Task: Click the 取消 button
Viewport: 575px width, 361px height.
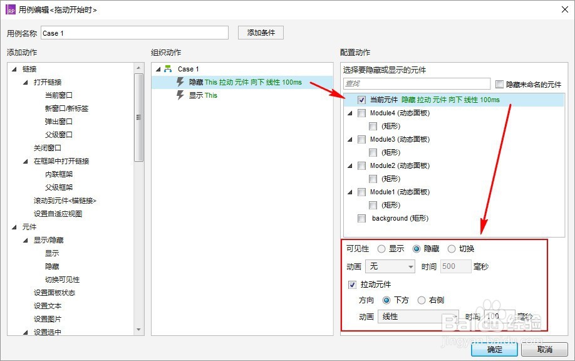Action: click(x=544, y=350)
